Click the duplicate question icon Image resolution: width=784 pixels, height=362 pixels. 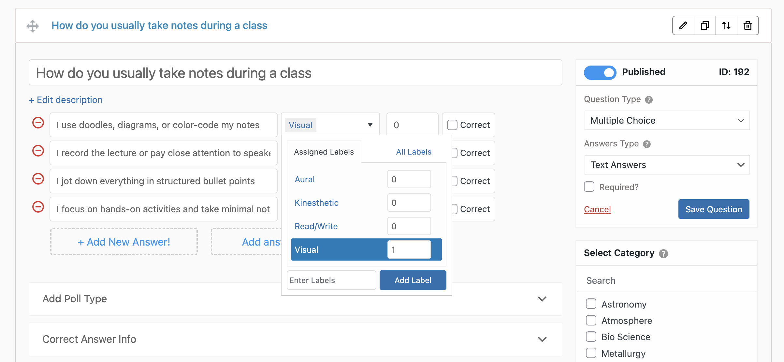tap(705, 25)
